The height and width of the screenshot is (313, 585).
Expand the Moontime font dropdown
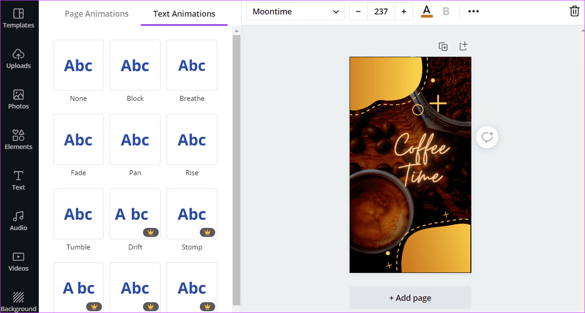(295, 11)
